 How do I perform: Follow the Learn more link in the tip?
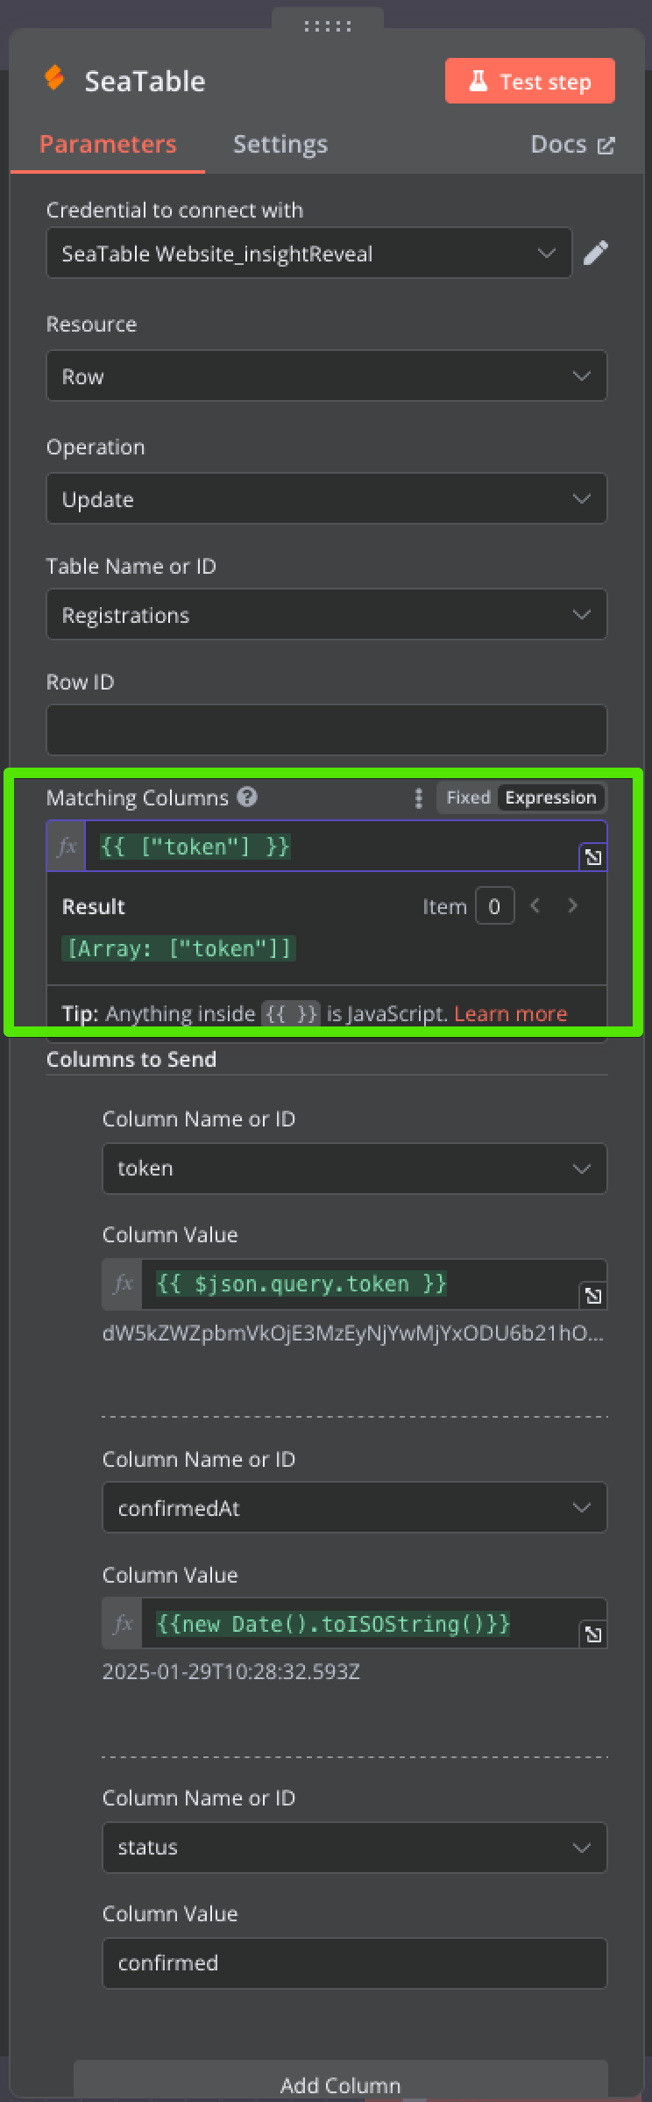(510, 1013)
